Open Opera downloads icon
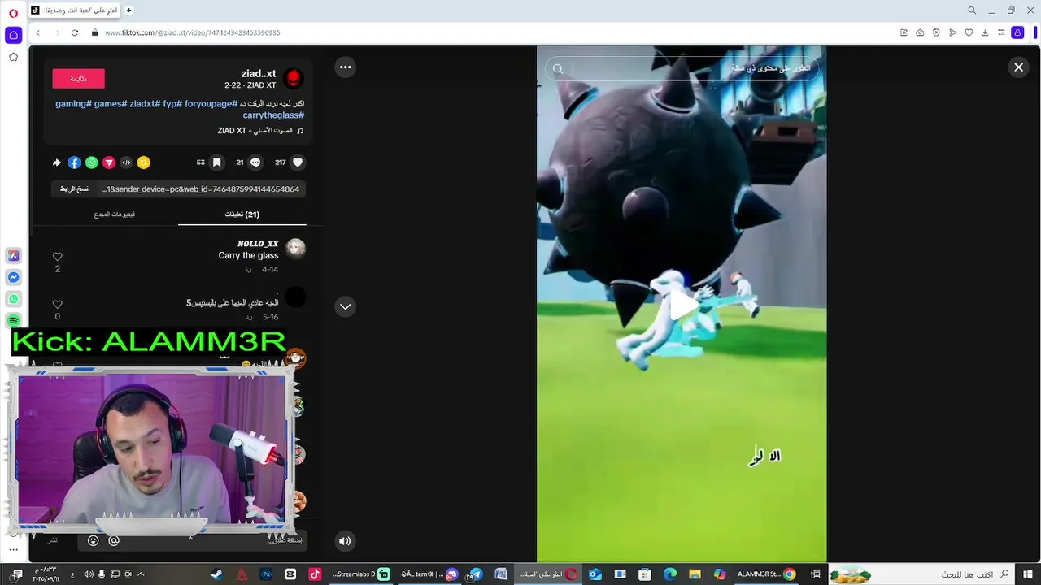 tap(985, 32)
